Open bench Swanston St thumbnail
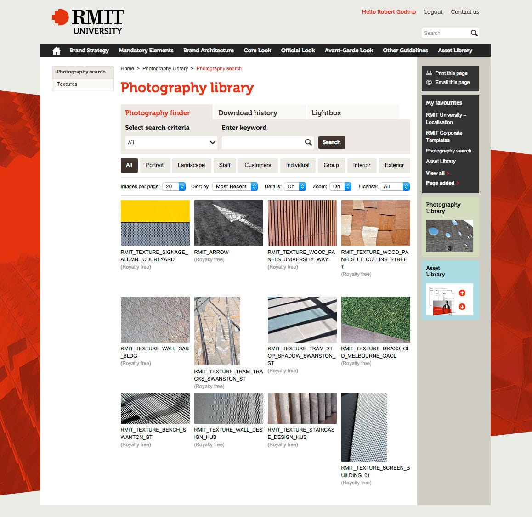The width and height of the screenshot is (532, 517). pyautogui.click(x=155, y=409)
